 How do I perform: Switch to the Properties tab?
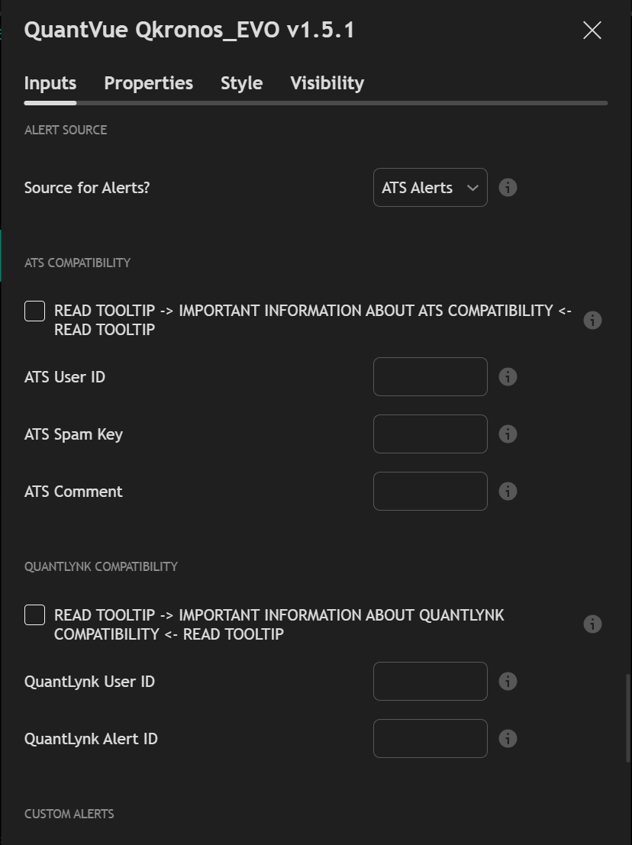click(x=148, y=83)
